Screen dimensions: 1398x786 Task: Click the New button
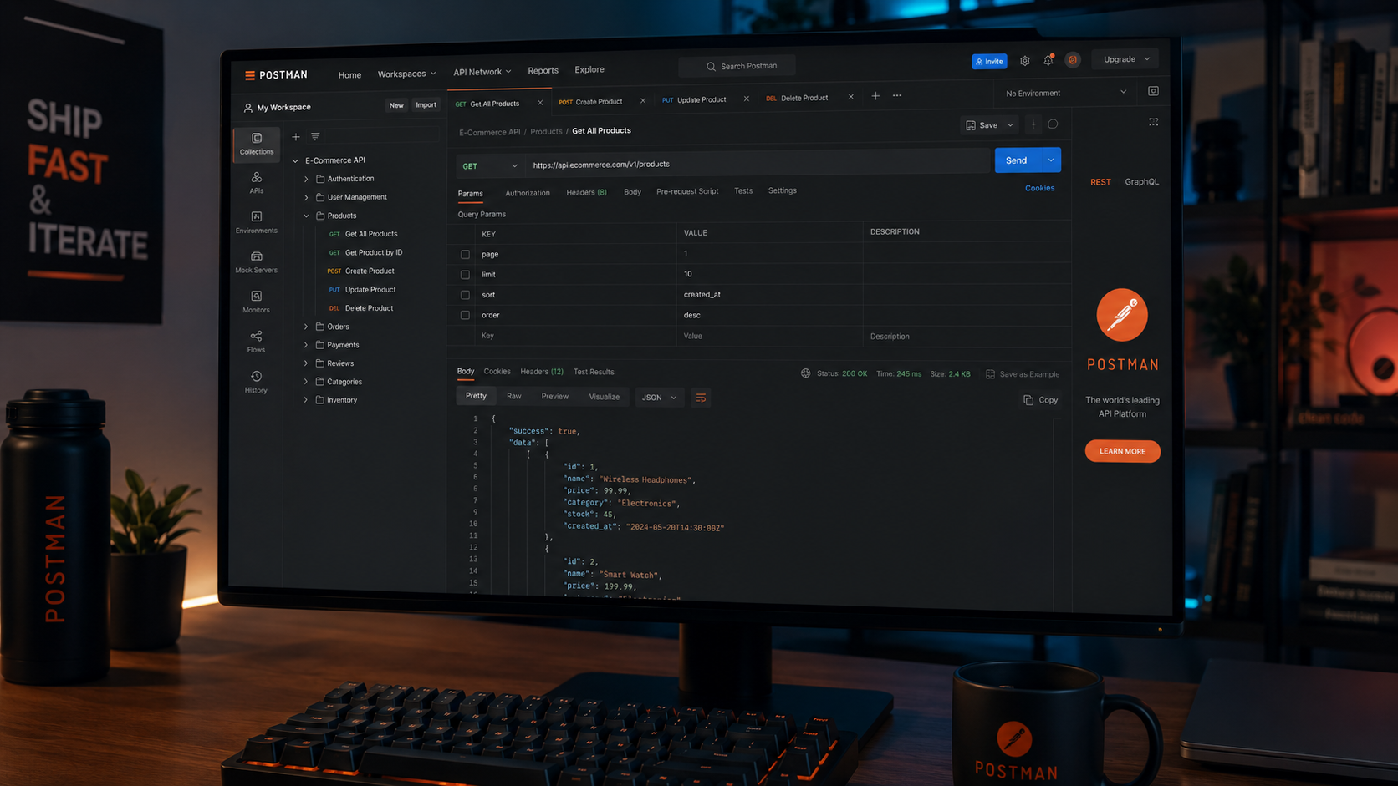pyautogui.click(x=396, y=105)
